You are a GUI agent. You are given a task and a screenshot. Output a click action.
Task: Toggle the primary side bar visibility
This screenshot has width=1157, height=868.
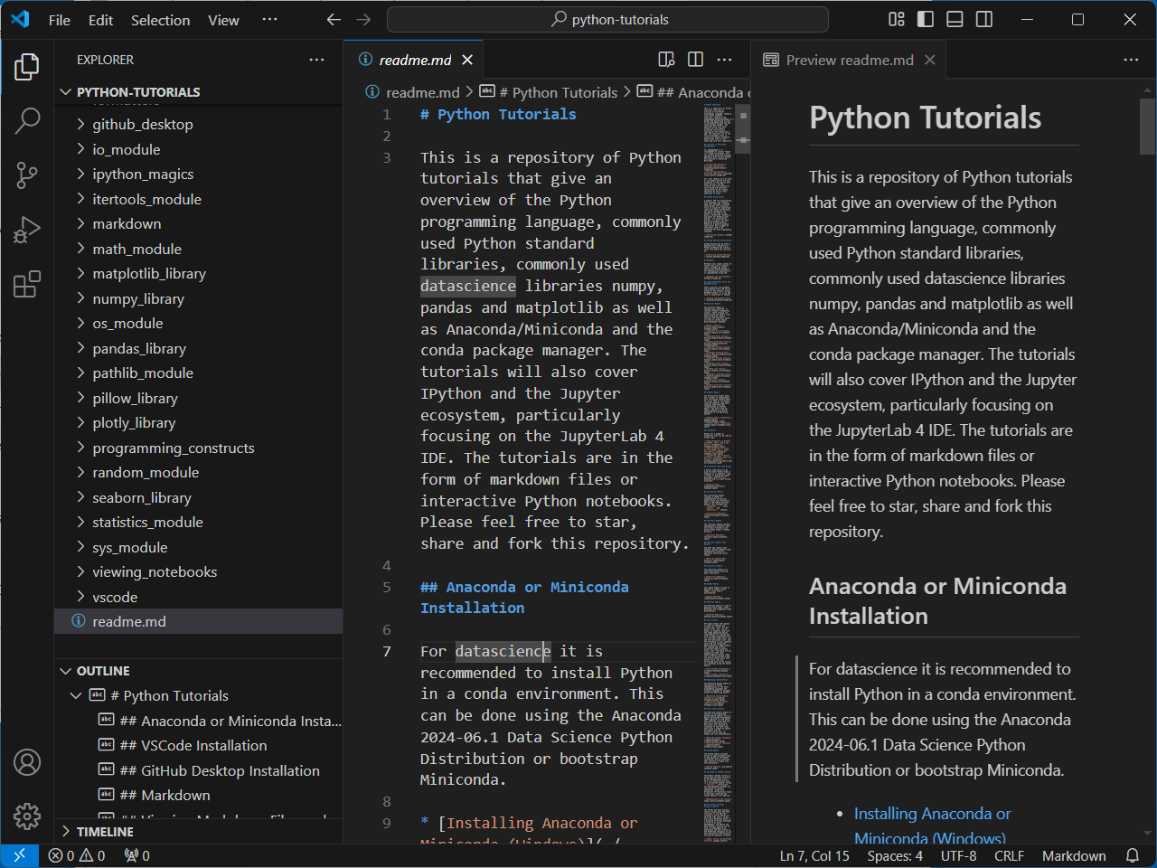[x=925, y=19]
